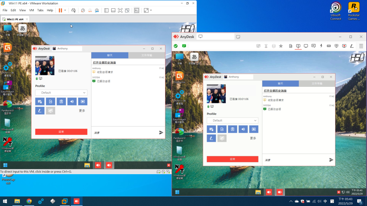The width and height of the screenshot is (367, 206).
Task: Focus the 消息 input field in VMware AnyDesk window
Action: (x=125, y=132)
